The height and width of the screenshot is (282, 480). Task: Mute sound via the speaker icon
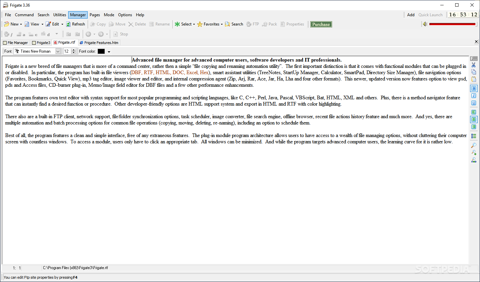click(x=425, y=24)
